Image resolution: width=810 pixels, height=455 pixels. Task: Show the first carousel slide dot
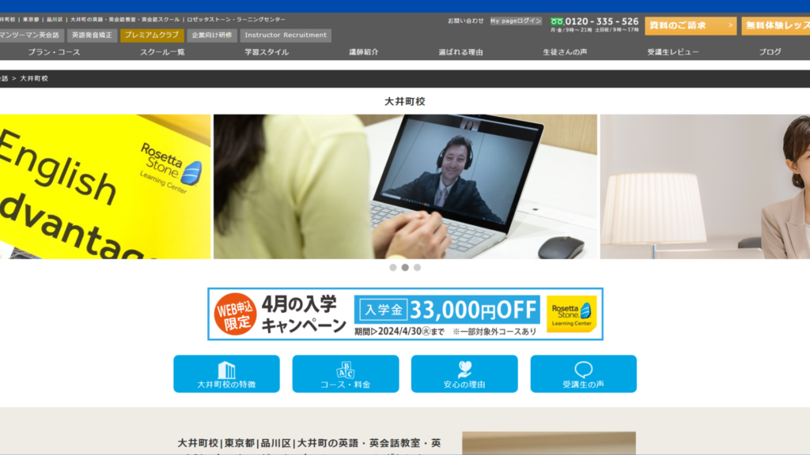tap(393, 267)
